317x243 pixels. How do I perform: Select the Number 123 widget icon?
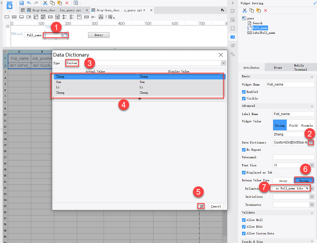click(x=51, y=17)
